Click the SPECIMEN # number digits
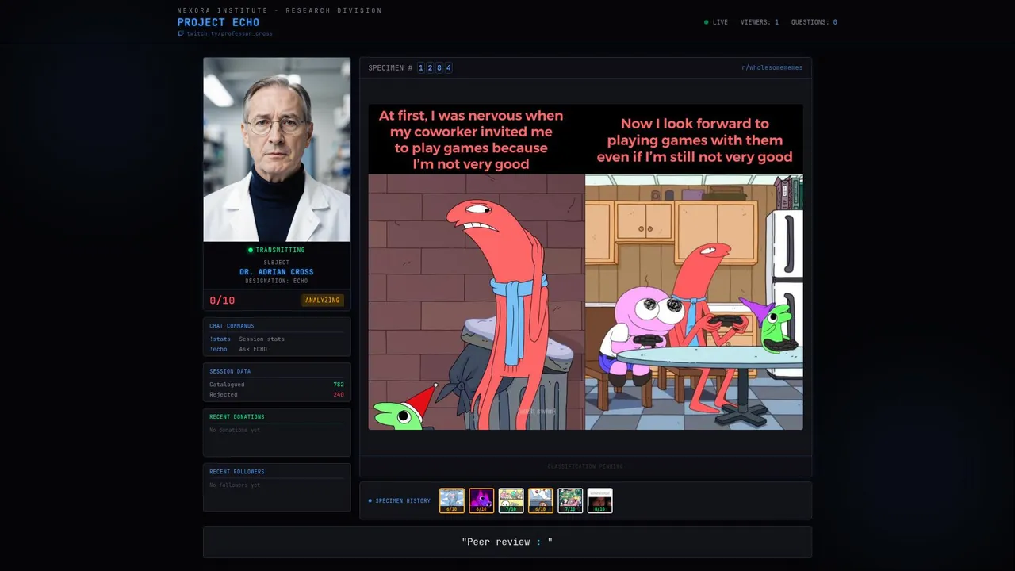Image resolution: width=1015 pixels, height=571 pixels. (435, 67)
